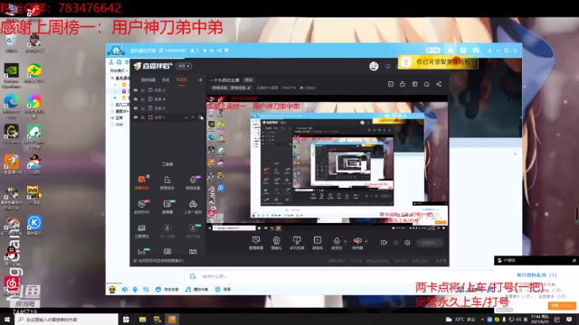Screen dimensions: 579x325
Task: Move 全屏 1 source down with arrow
Action: 193,117
